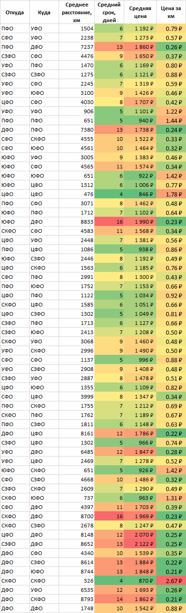Select the 'Среднее расстояние, км' header cell

77,12
